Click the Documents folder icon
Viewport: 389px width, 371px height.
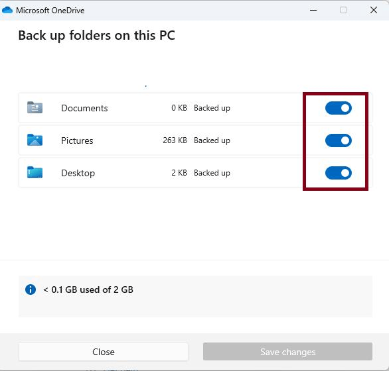(35, 107)
